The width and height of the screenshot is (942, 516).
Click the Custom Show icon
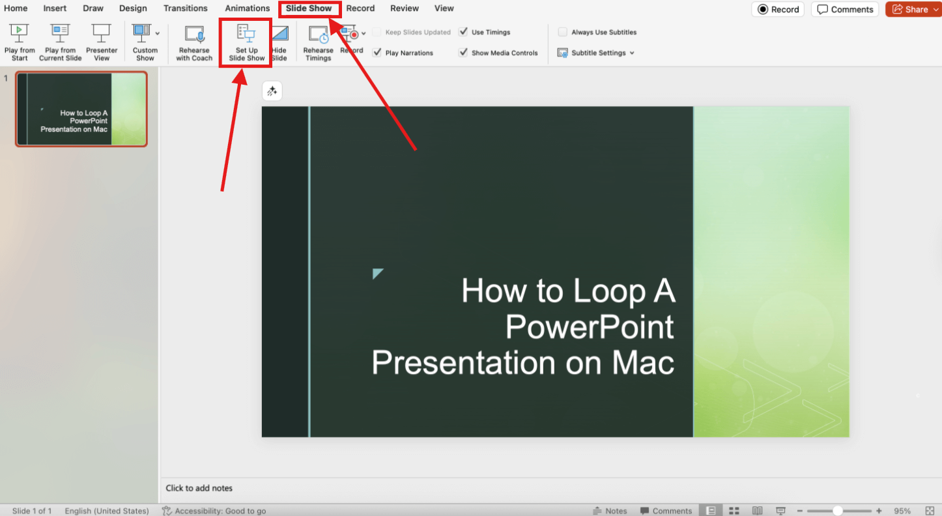click(x=141, y=33)
